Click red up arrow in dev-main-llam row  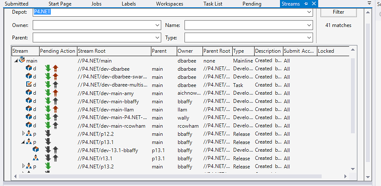55,109
